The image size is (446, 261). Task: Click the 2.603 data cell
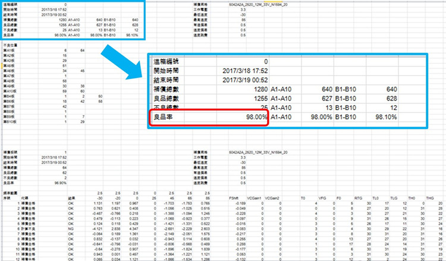206,228
